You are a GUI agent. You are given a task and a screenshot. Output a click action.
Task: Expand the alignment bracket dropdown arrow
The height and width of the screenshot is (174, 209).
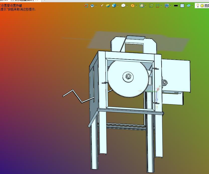point(161,6)
